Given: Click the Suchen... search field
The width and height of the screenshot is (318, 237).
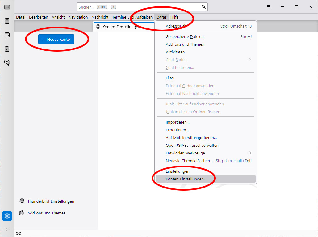Looking at the screenshot, I should coord(142,7).
